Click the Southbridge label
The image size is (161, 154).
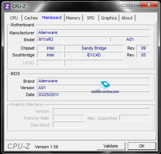tap(23, 55)
